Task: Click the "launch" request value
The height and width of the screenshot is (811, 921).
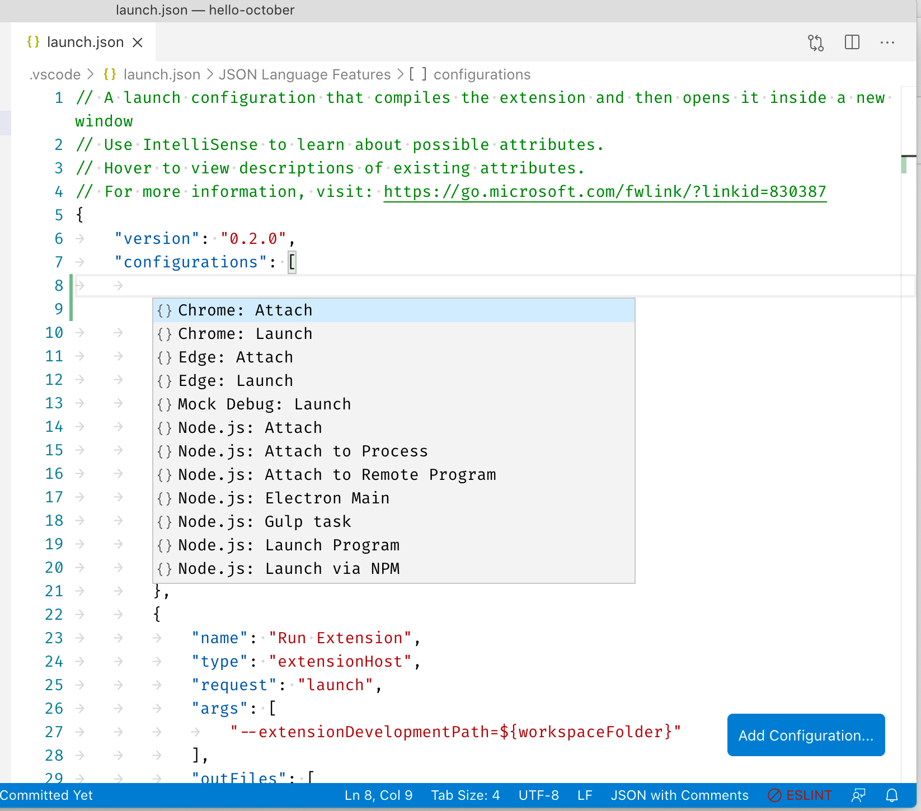Action: coord(335,685)
